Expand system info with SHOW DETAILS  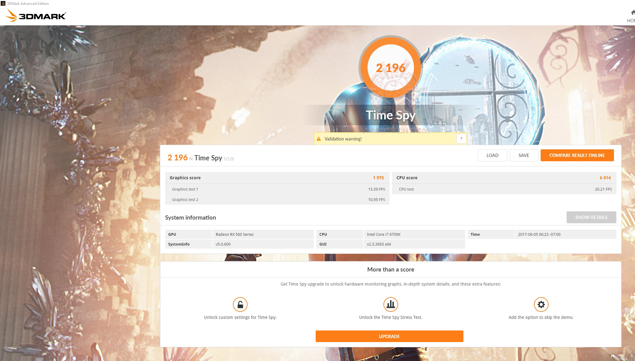[x=591, y=217]
